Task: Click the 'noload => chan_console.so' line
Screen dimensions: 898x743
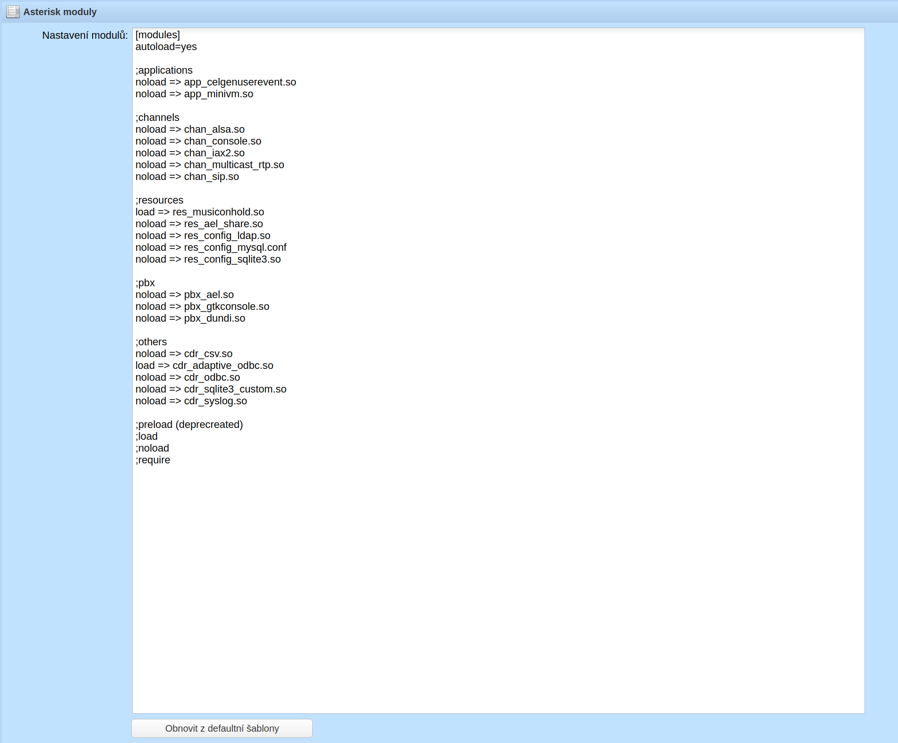Action: [198, 141]
